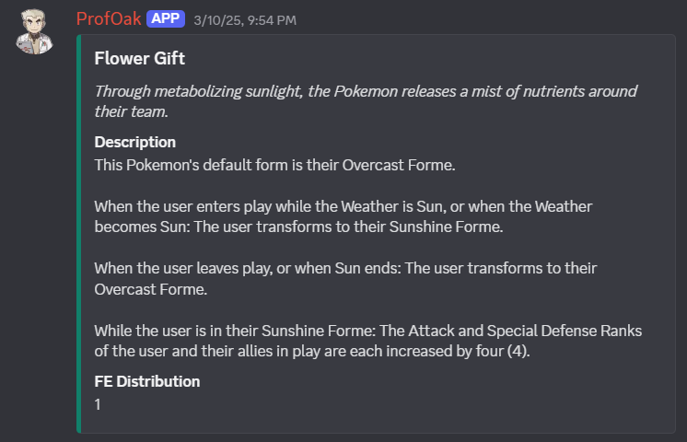Click the blue APP badge

pos(166,18)
